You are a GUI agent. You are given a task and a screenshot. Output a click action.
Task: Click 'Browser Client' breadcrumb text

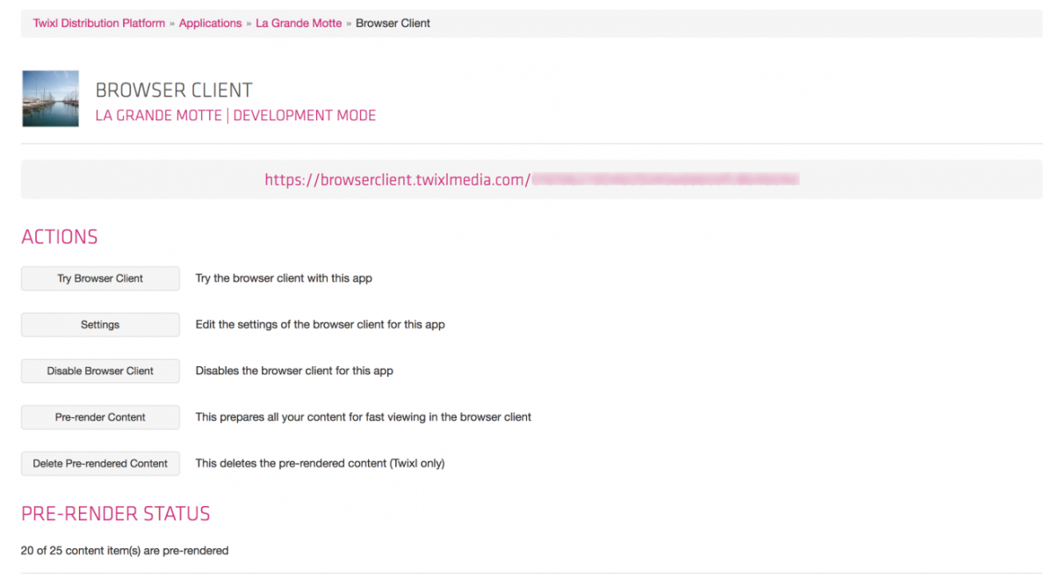[x=393, y=24]
